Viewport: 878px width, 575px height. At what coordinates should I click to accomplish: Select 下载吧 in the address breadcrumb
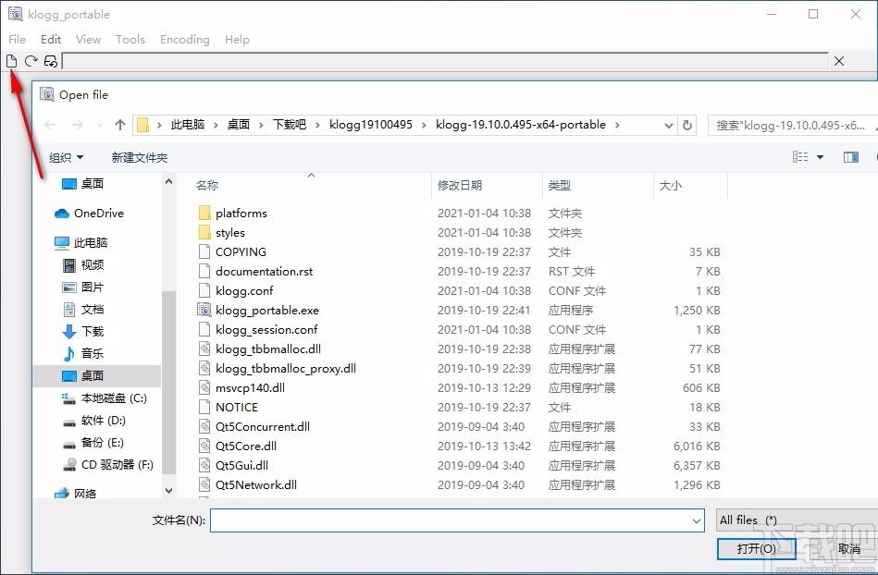pos(289,125)
